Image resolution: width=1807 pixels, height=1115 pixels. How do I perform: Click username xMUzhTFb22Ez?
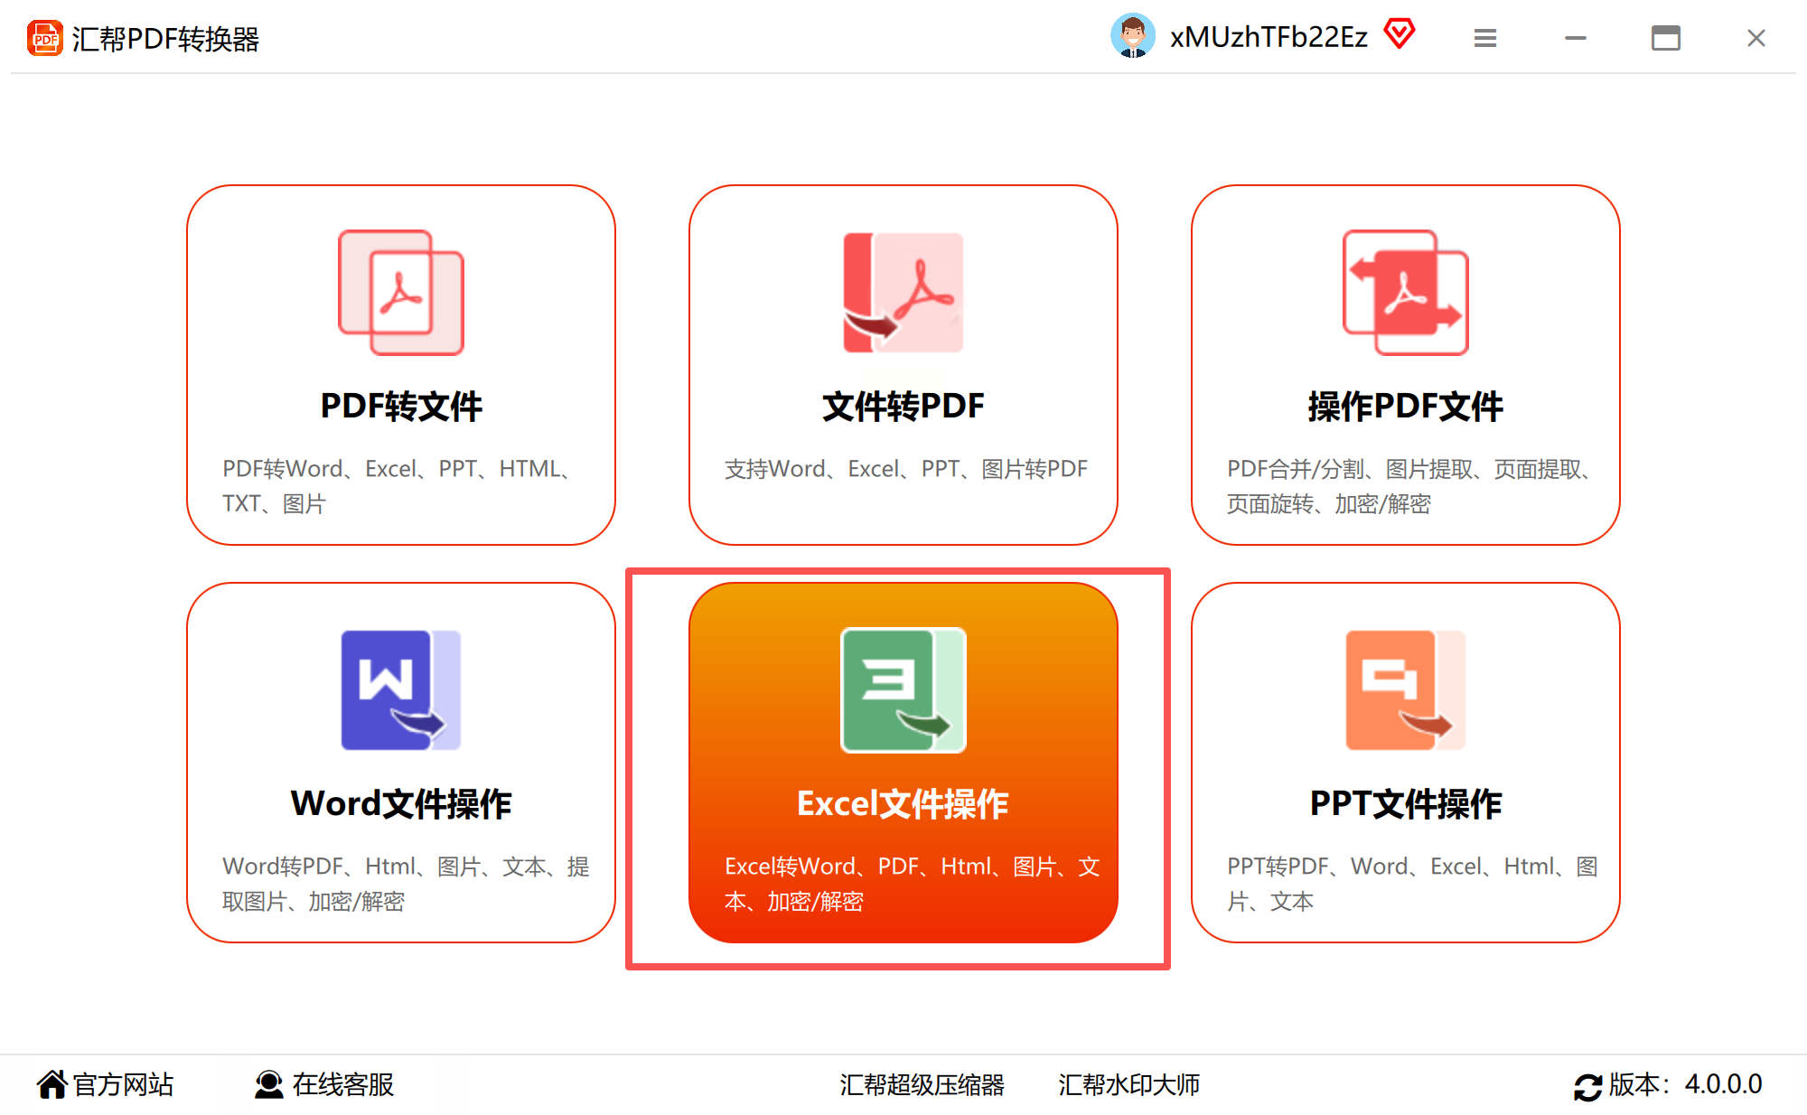click(x=1268, y=37)
